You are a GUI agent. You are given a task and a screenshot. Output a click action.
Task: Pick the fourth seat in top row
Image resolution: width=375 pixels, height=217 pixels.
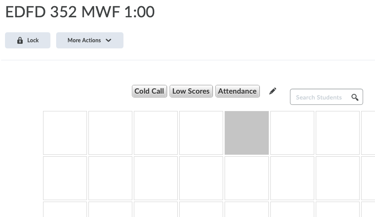201,133
